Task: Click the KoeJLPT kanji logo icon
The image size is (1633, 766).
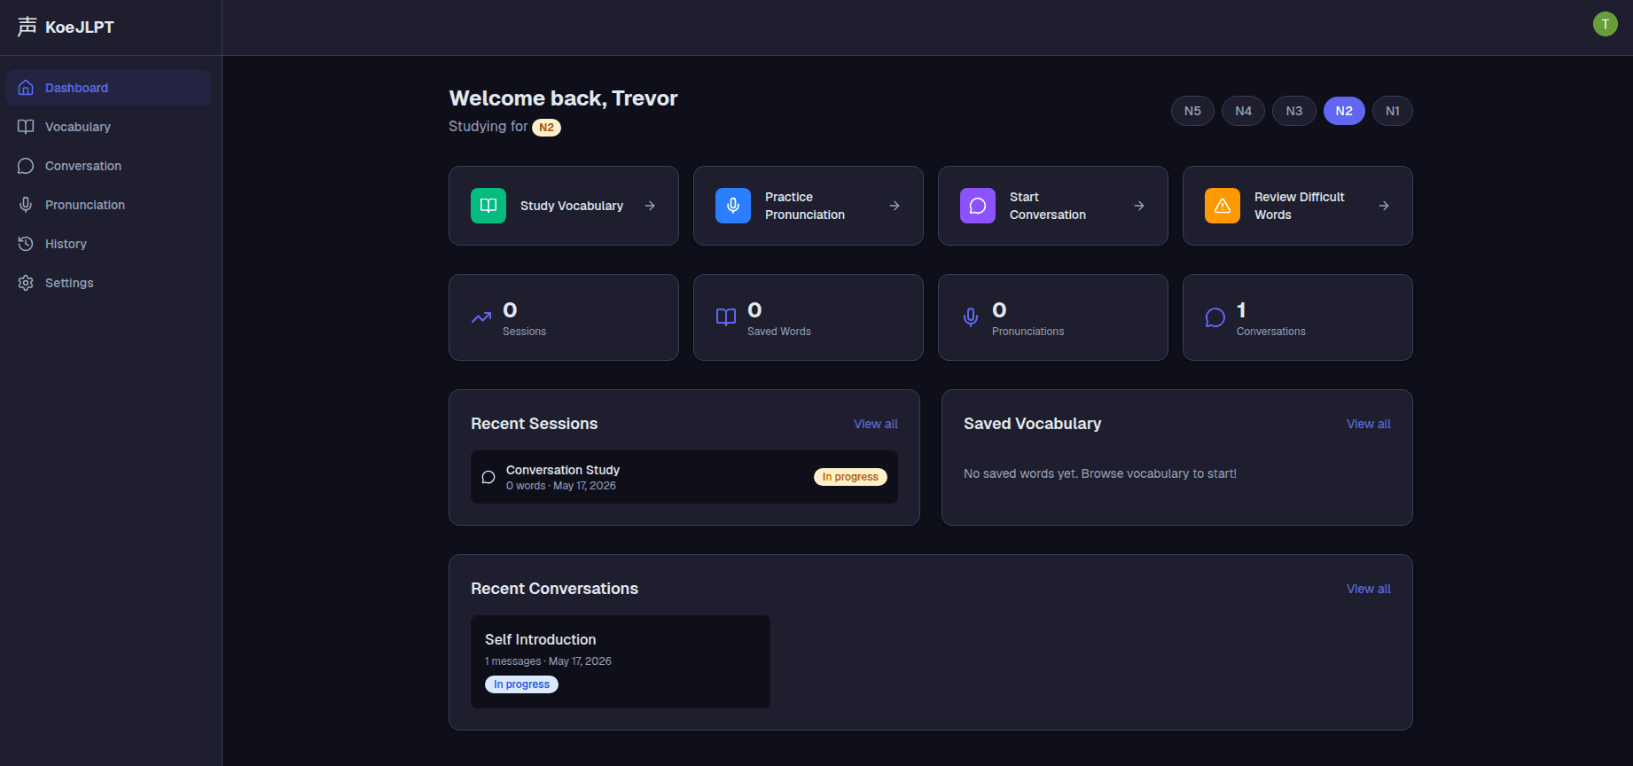Action: coord(27,27)
